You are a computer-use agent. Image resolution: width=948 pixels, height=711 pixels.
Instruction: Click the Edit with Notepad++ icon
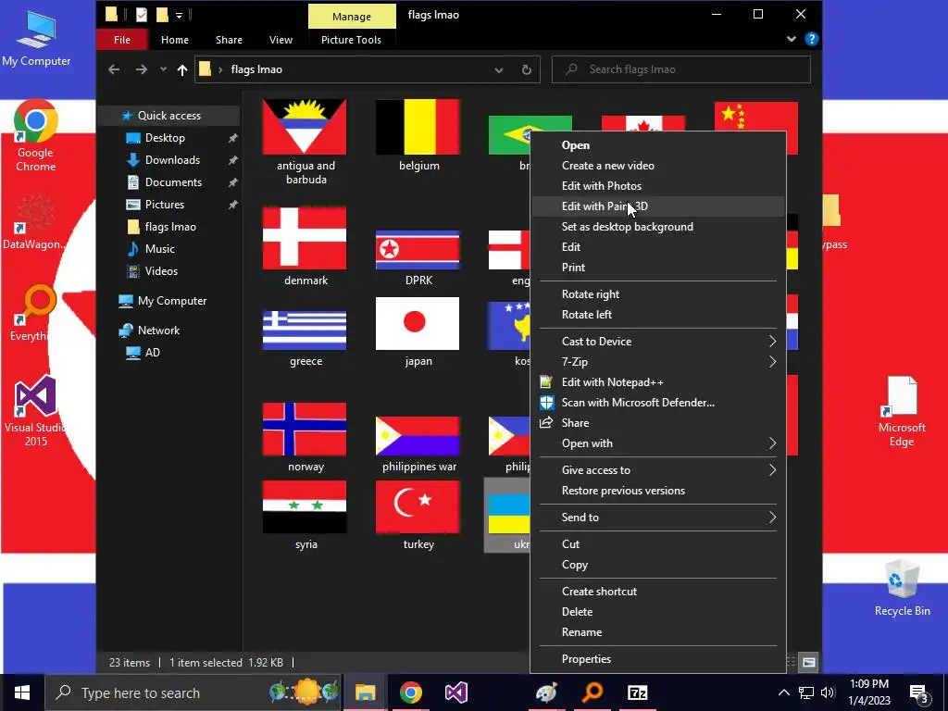(546, 382)
